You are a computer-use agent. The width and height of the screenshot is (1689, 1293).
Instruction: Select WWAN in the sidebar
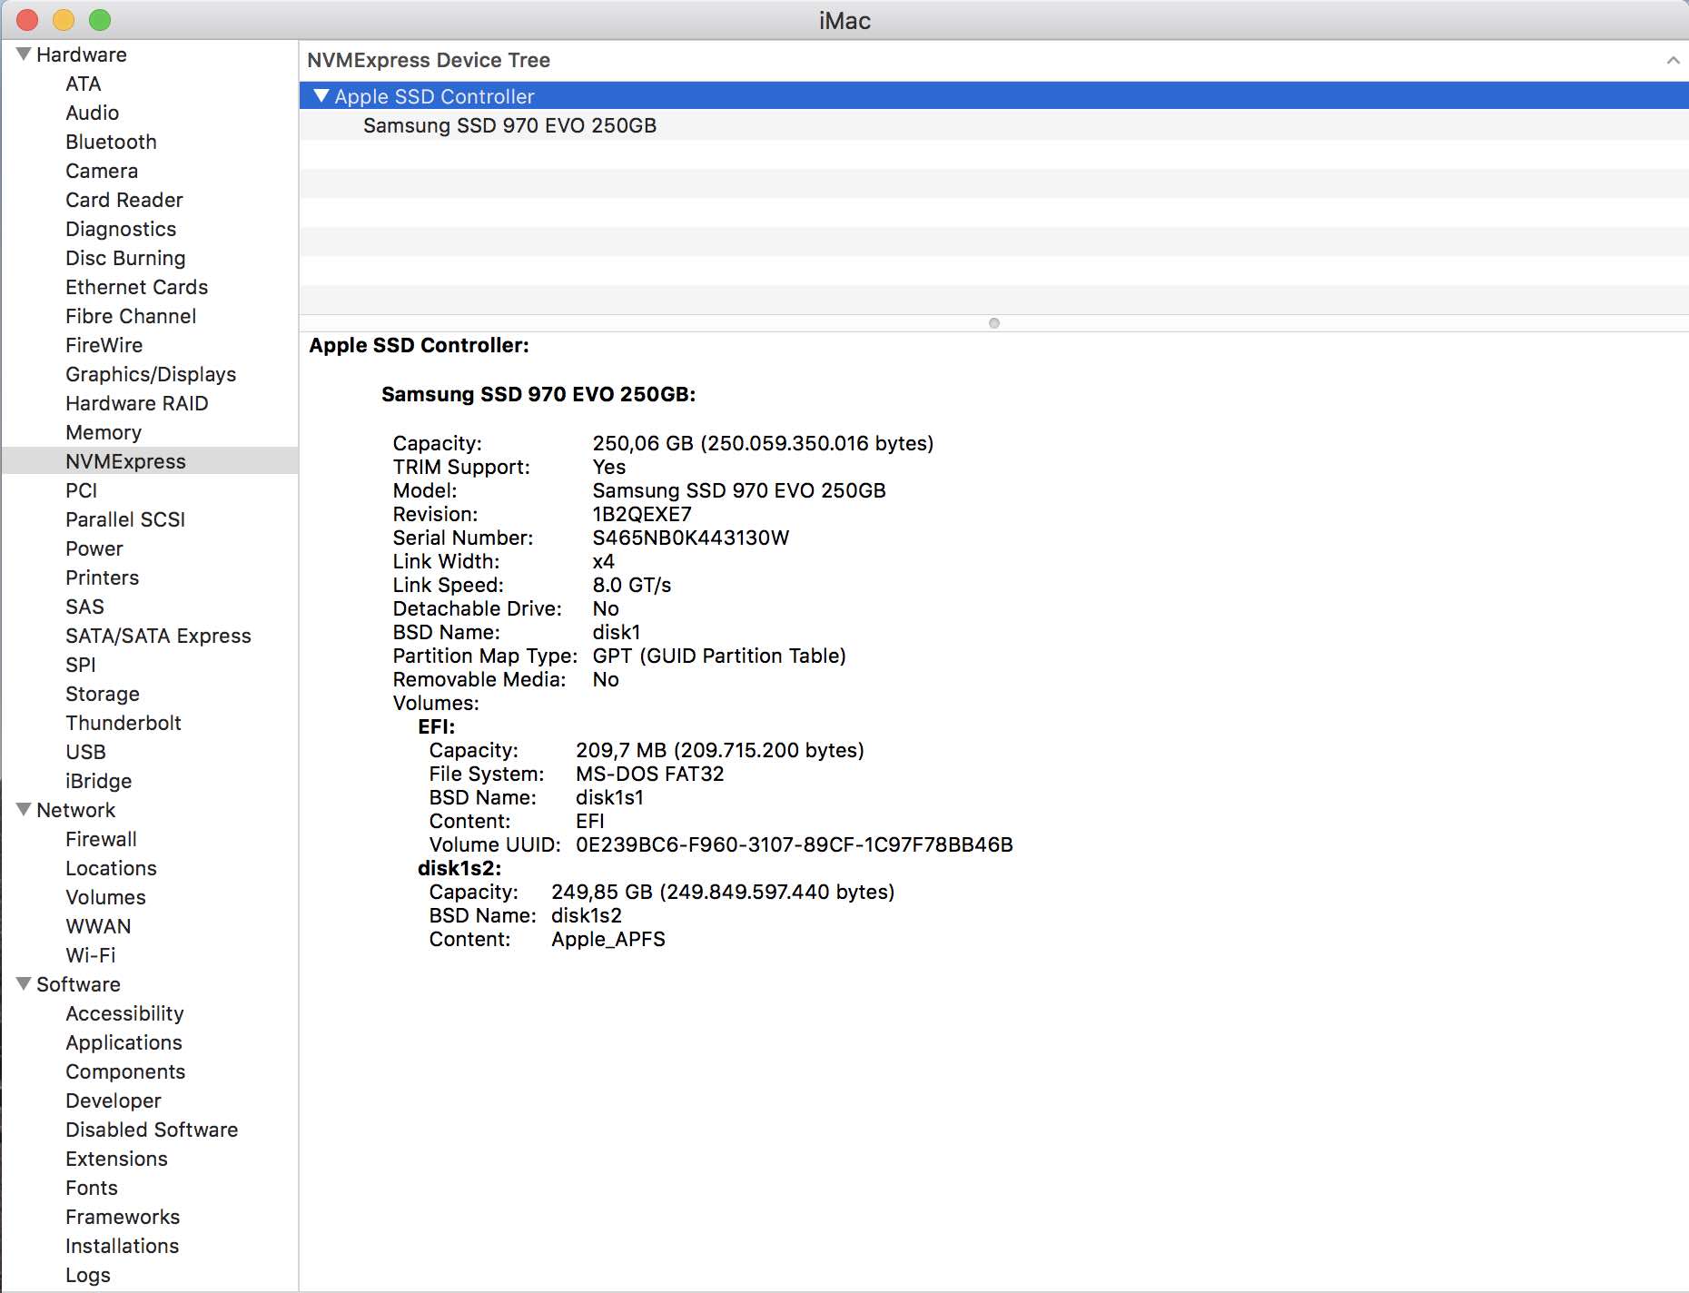[98, 926]
